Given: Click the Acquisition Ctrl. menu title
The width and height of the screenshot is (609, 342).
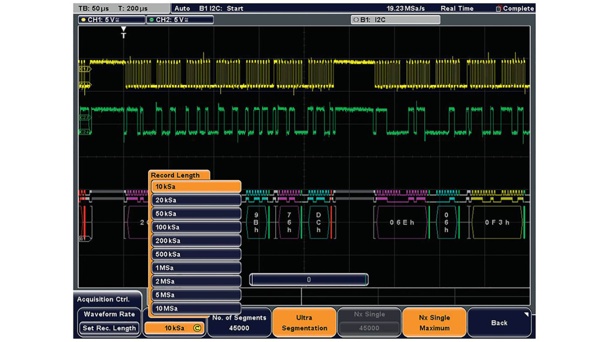Looking at the screenshot, I should coord(103,299).
